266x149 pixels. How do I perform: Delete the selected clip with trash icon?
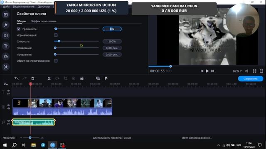pos(33,78)
